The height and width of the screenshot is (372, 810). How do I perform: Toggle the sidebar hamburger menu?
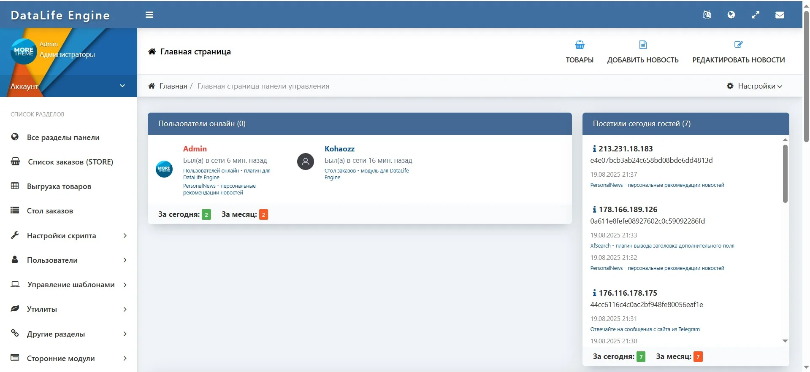(149, 15)
